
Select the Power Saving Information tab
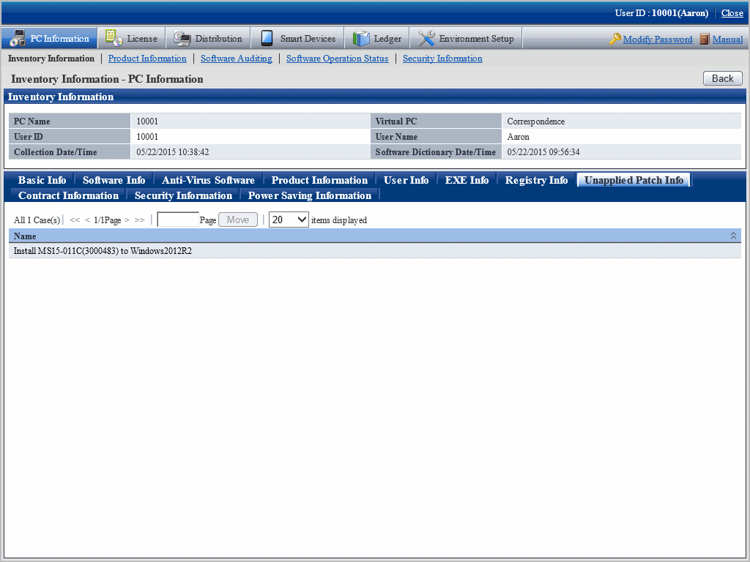click(x=309, y=195)
